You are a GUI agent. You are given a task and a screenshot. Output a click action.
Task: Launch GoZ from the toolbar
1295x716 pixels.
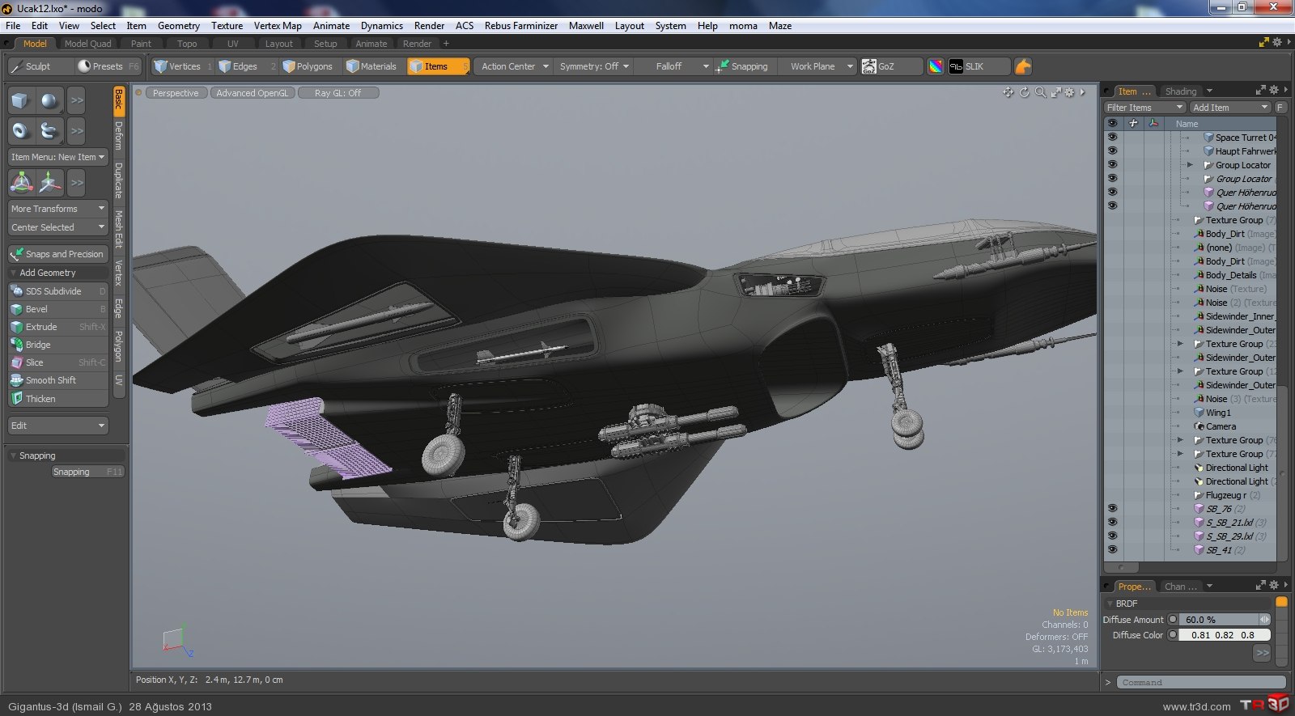click(x=890, y=66)
